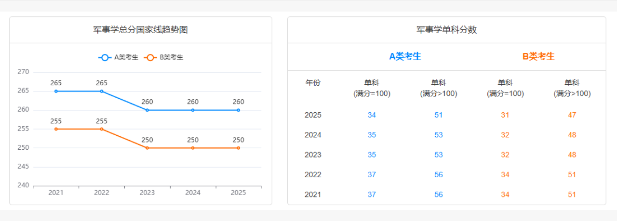Screen dimensions: 617x221
Task: Click the orange score 47 in 2025 row
Action: click(572, 115)
